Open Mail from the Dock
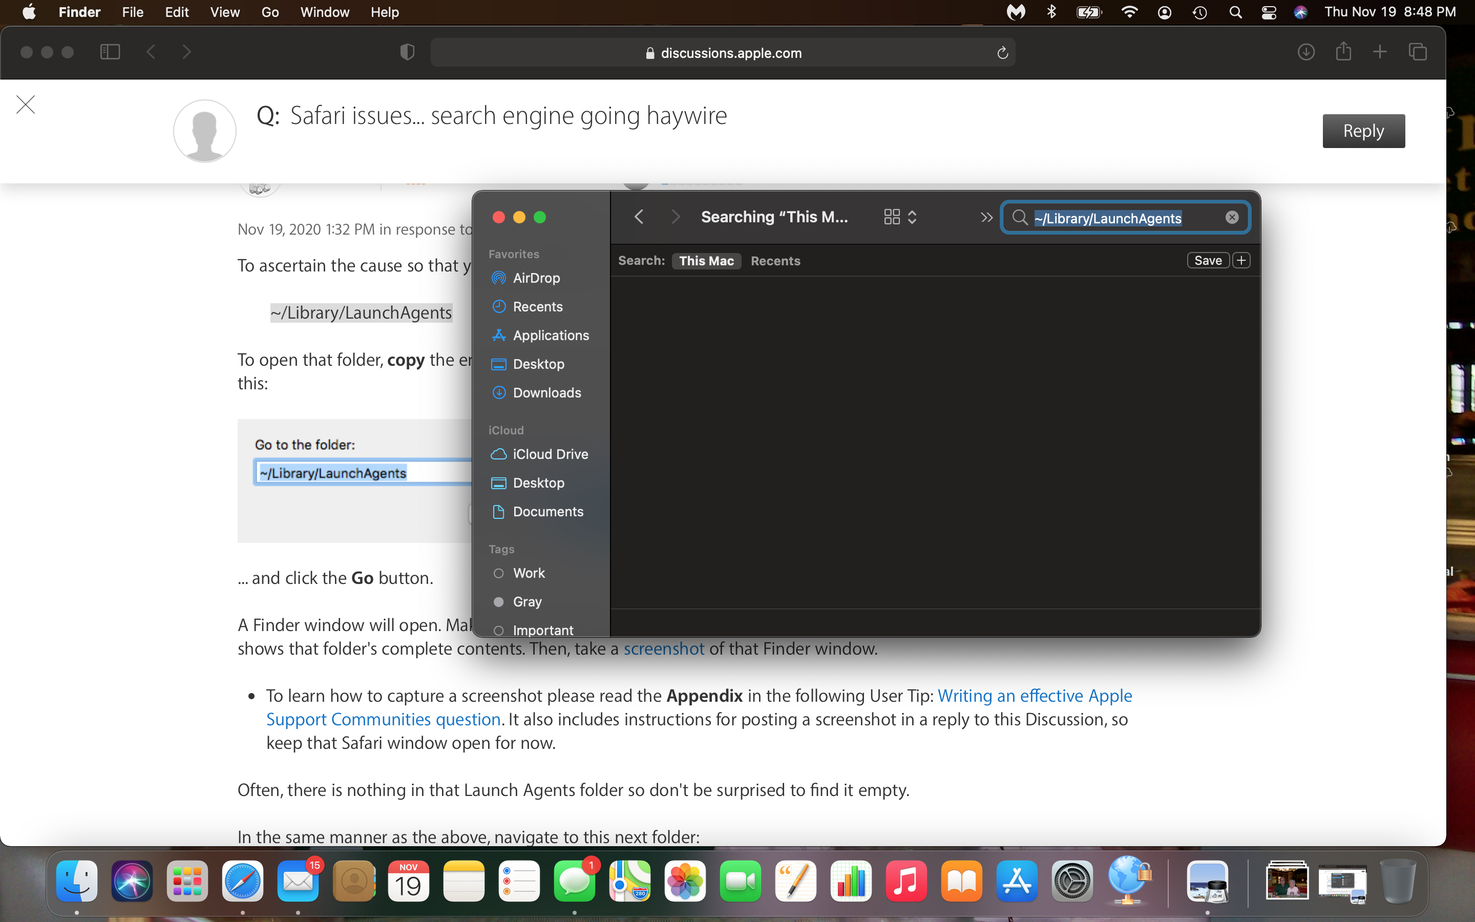The width and height of the screenshot is (1475, 922). pyautogui.click(x=298, y=881)
